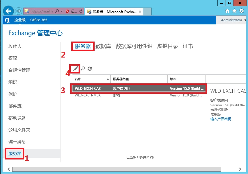
Task: Click the horizontal scrollbar at the bottom
Action: pos(116,169)
